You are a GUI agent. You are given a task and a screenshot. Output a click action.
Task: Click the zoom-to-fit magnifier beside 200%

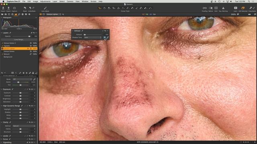pyautogui.click(x=238, y=14)
